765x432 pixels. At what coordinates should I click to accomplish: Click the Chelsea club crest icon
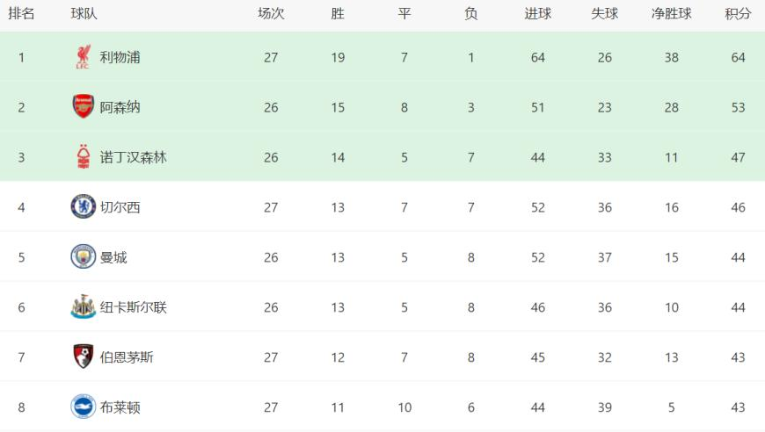pyautogui.click(x=83, y=206)
